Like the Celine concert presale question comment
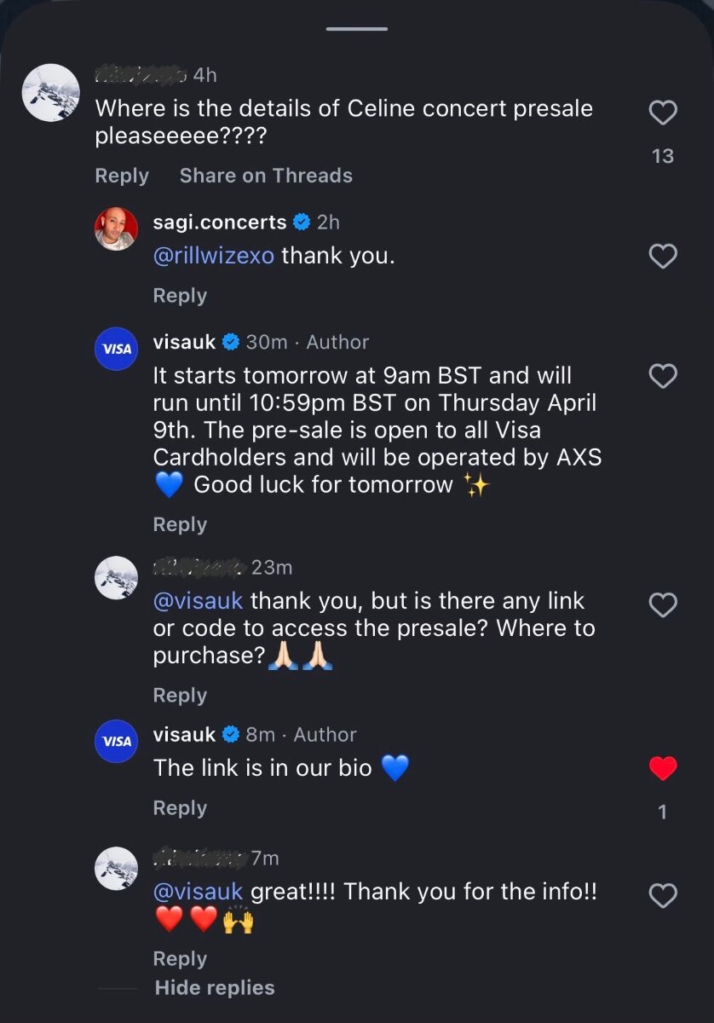This screenshot has height=1023, width=714. (x=663, y=113)
